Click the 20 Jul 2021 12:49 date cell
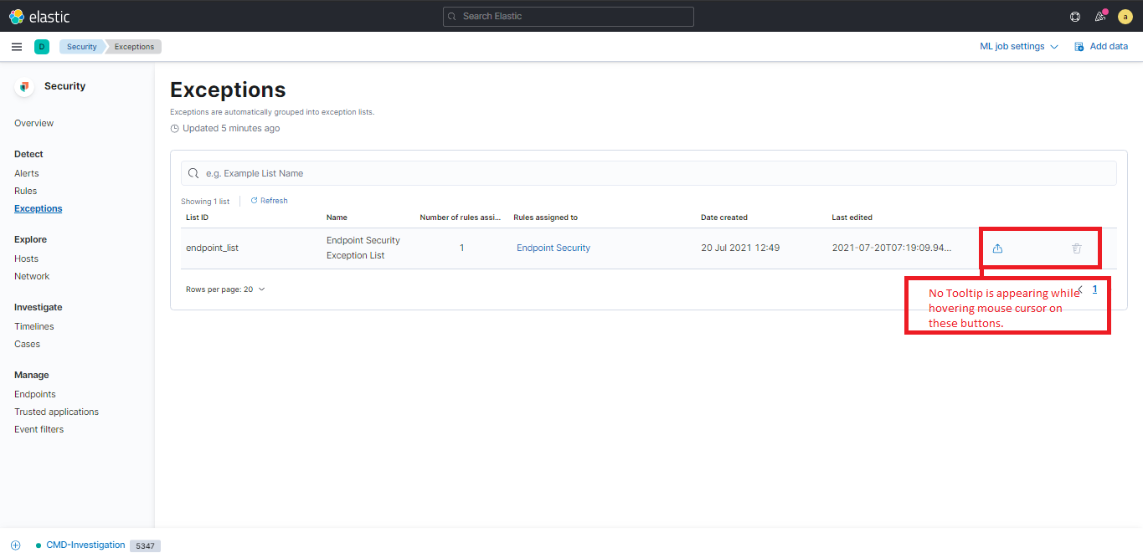Screen dimensions: 1143x558 740,248
